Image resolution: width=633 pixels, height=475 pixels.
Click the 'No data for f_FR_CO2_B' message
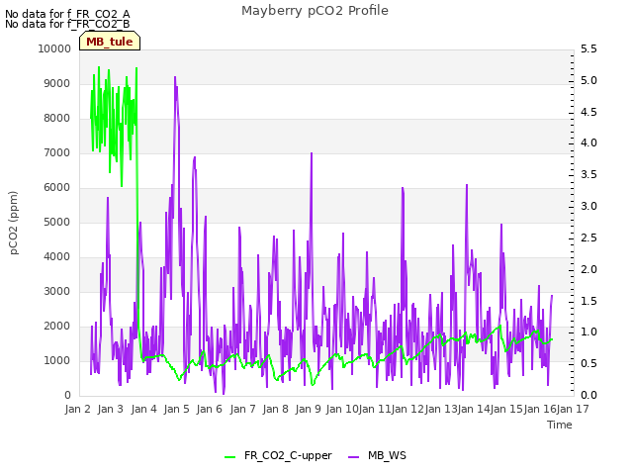(x=67, y=24)
